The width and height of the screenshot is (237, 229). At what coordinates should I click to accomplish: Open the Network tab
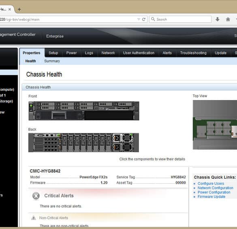(x=108, y=53)
